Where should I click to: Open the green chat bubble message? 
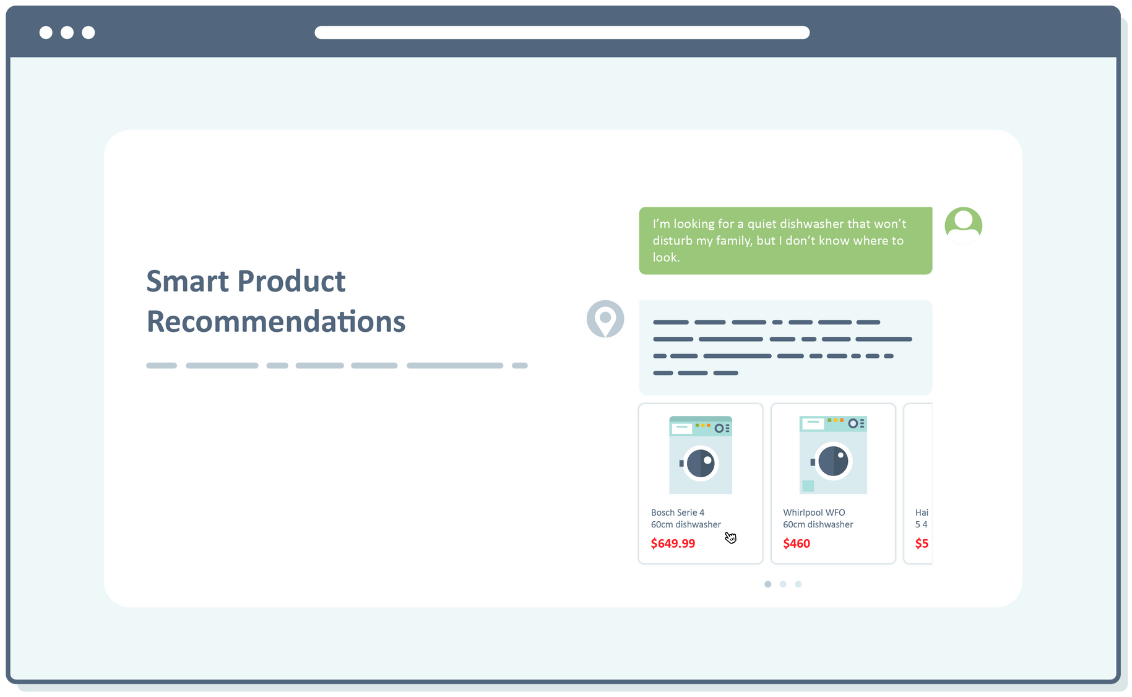pyautogui.click(x=785, y=241)
